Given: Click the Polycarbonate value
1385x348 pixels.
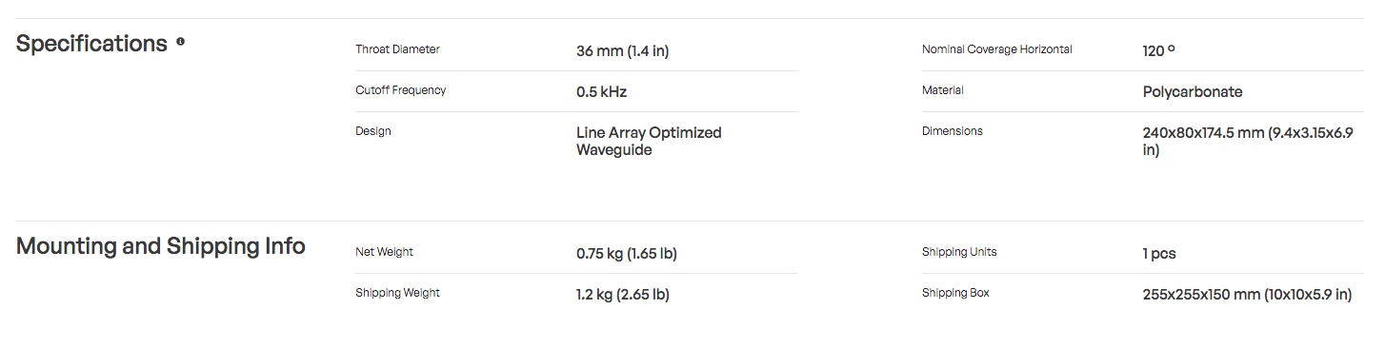Looking at the screenshot, I should pyautogui.click(x=1192, y=92).
